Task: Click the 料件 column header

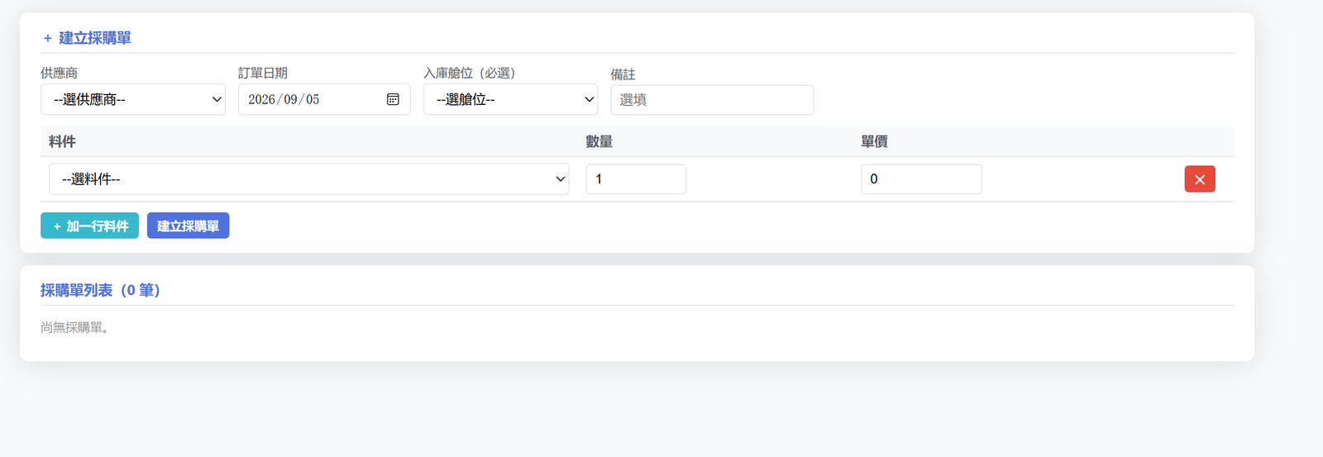Action: point(62,141)
